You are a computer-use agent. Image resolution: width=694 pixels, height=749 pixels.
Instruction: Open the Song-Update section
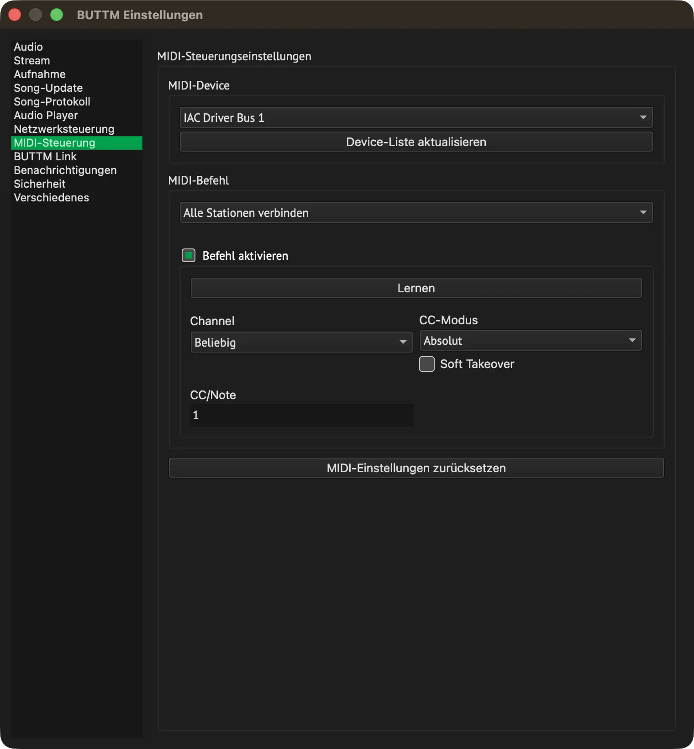76,88
